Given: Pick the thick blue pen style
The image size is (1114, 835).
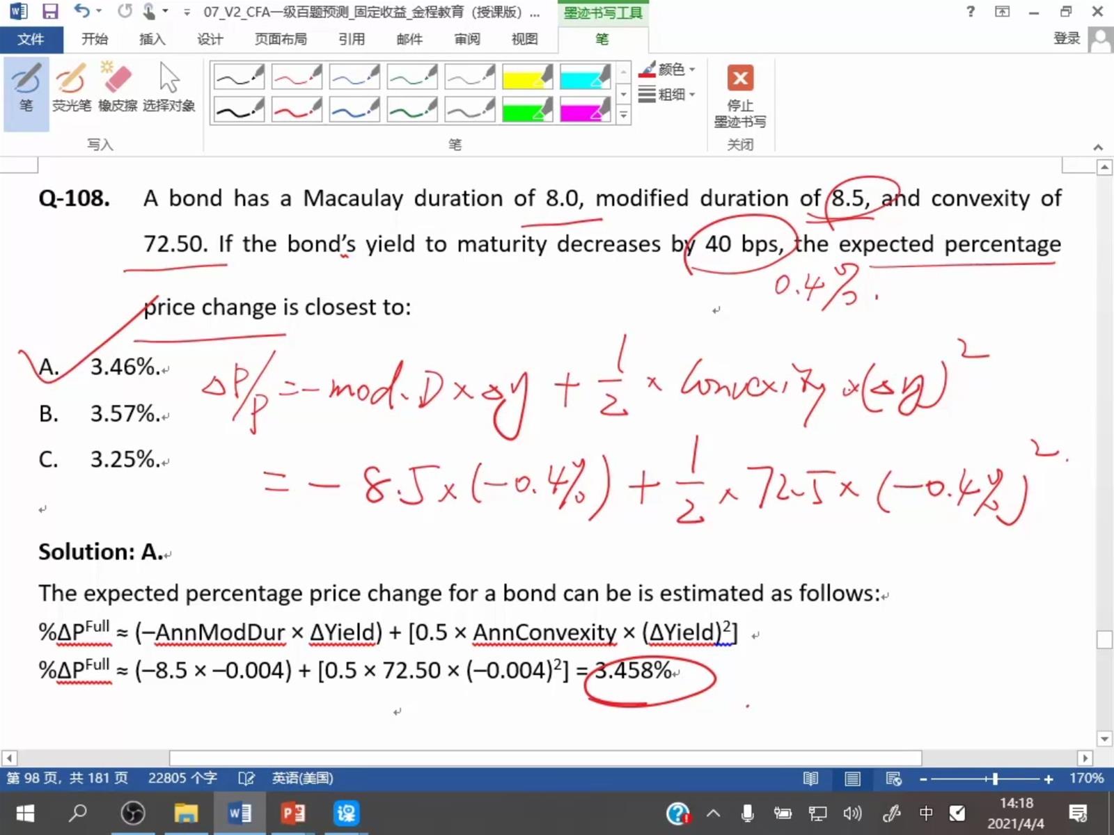Looking at the screenshot, I should point(354,110).
